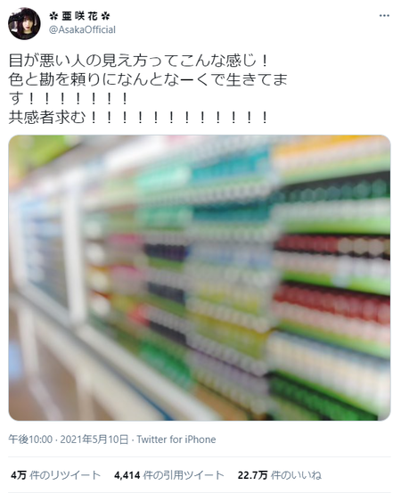Open the three-dot more options menu
The height and width of the screenshot is (493, 401).
(384, 16)
